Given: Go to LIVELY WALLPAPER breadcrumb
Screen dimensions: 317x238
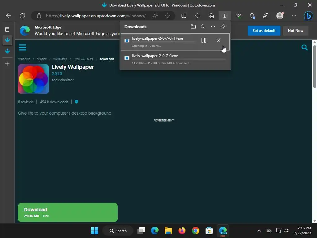Looking at the screenshot, I should point(83,59).
